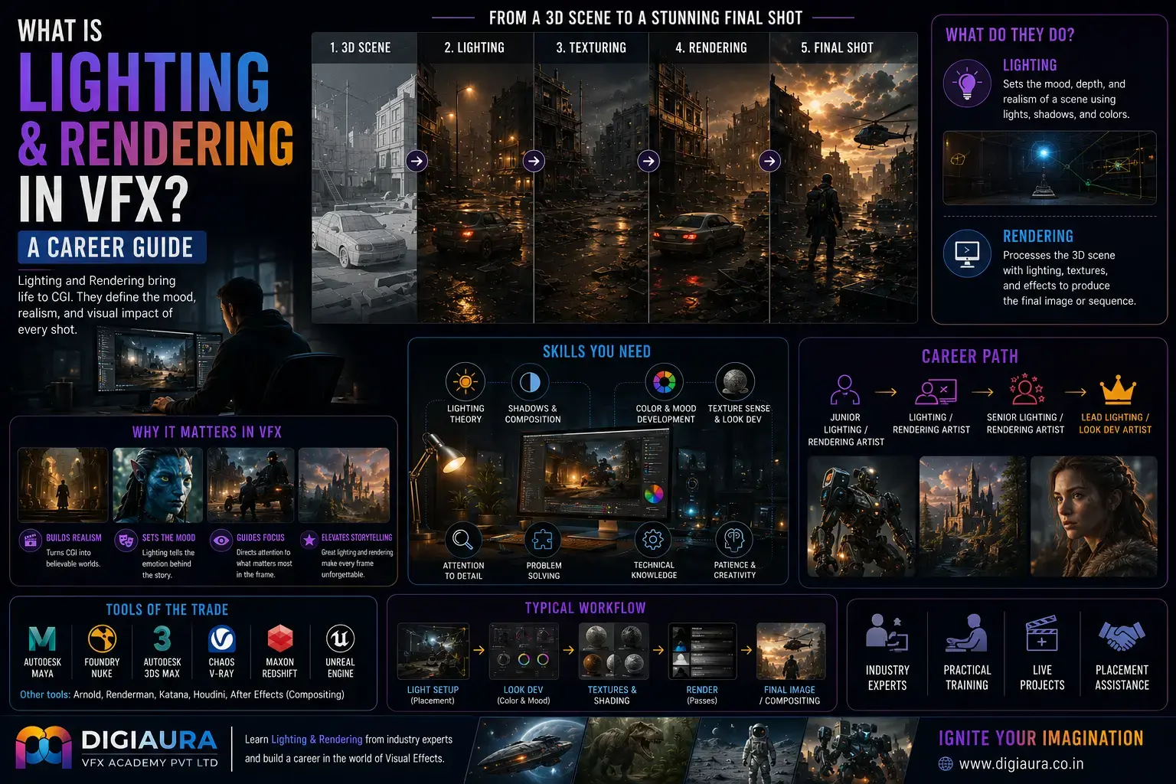Click the Lighting & Rendering link text in footer

point(316,740)
